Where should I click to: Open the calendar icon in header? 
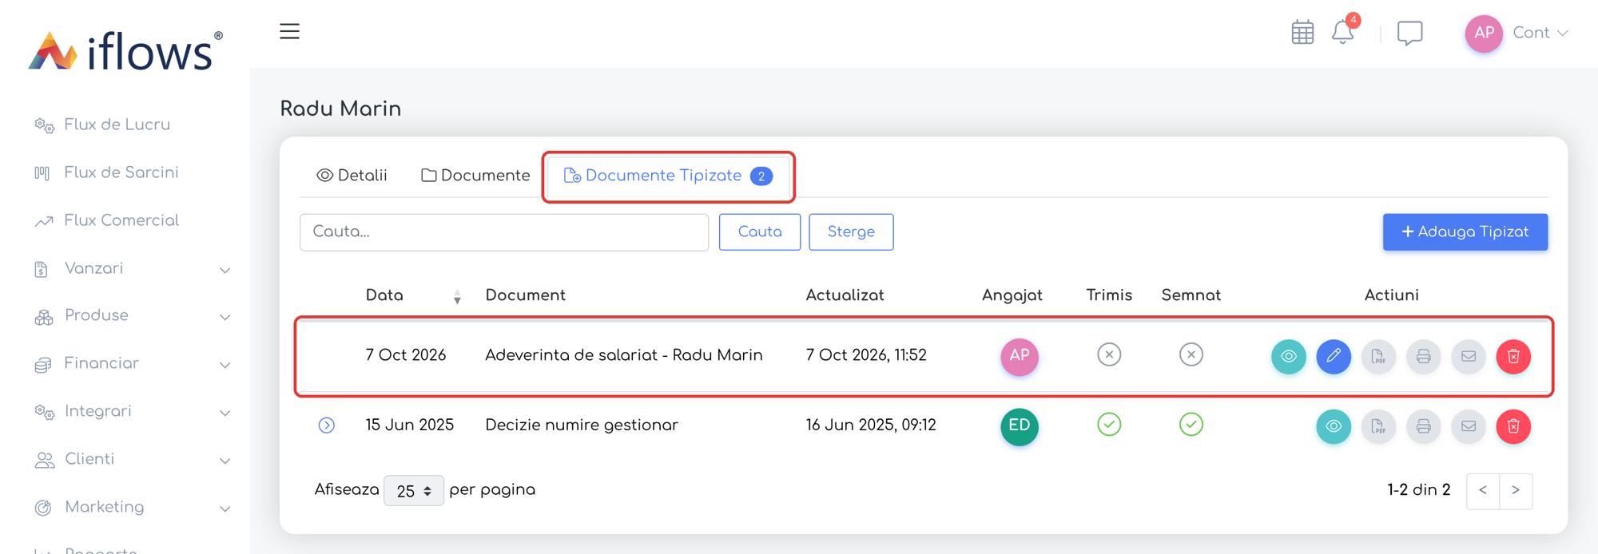coord(1302,33)
